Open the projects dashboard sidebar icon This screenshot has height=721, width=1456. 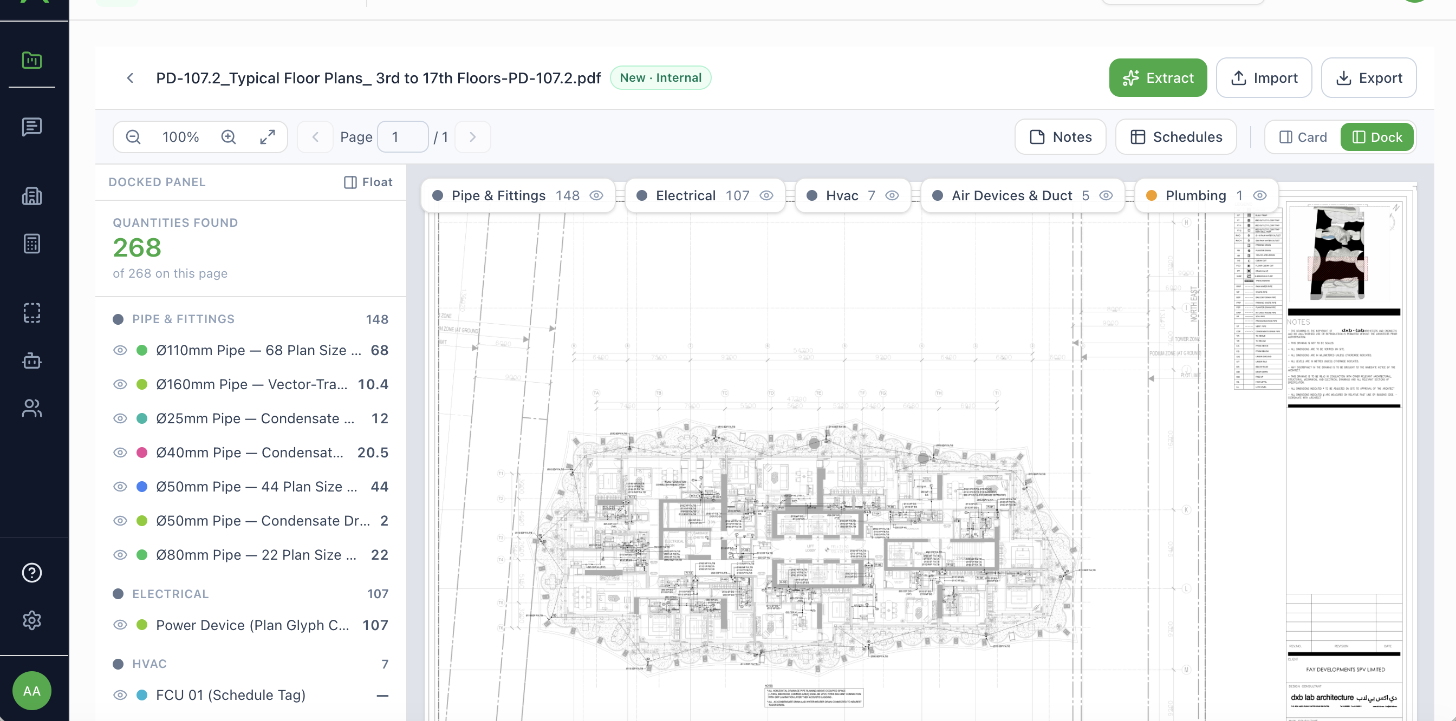[x=31, y=60]
